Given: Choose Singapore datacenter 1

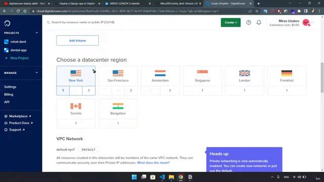Looking at the screenshot, I should point(202,90).
